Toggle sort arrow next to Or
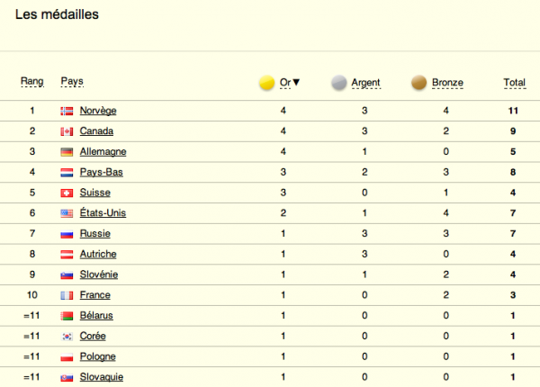Screen dimensions: 540x387 296,83
